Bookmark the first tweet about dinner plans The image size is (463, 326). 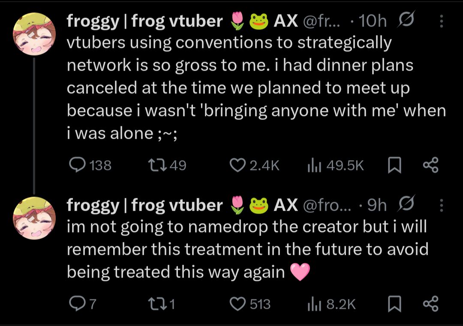[393, 165]
